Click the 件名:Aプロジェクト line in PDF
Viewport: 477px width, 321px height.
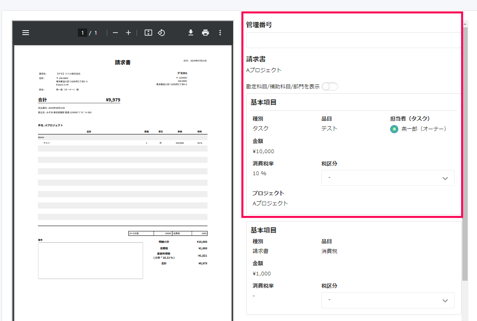(x=51, y=125)
